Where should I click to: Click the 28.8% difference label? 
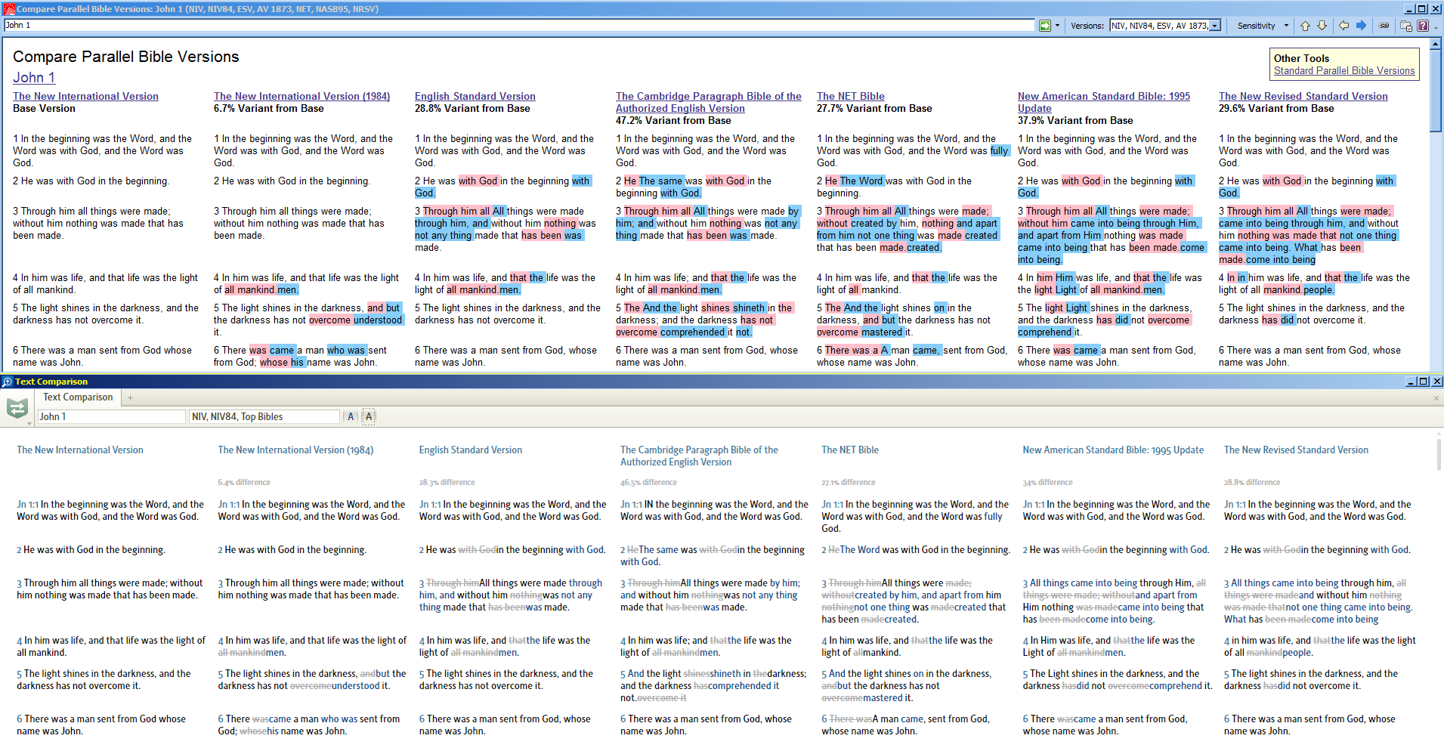tap(1252, 482)
